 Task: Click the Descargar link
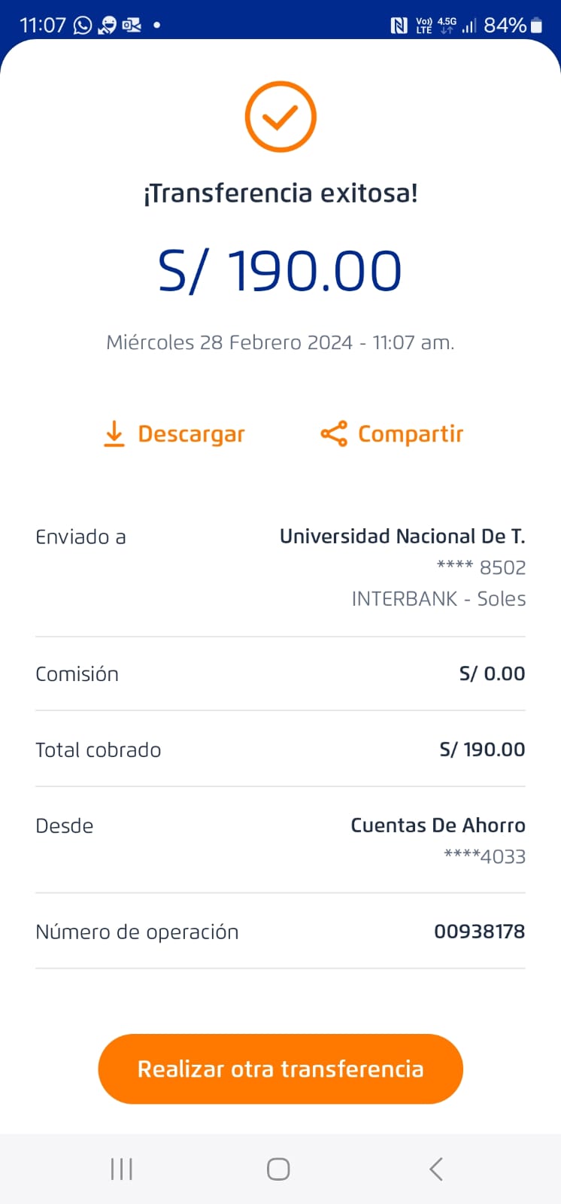click(191, 434)
